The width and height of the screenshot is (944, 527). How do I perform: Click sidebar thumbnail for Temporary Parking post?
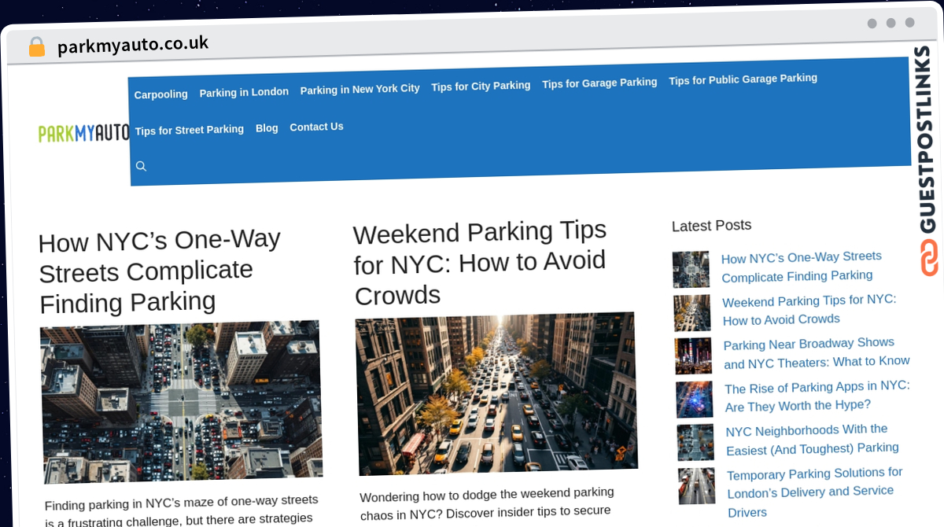click(697, 486)
